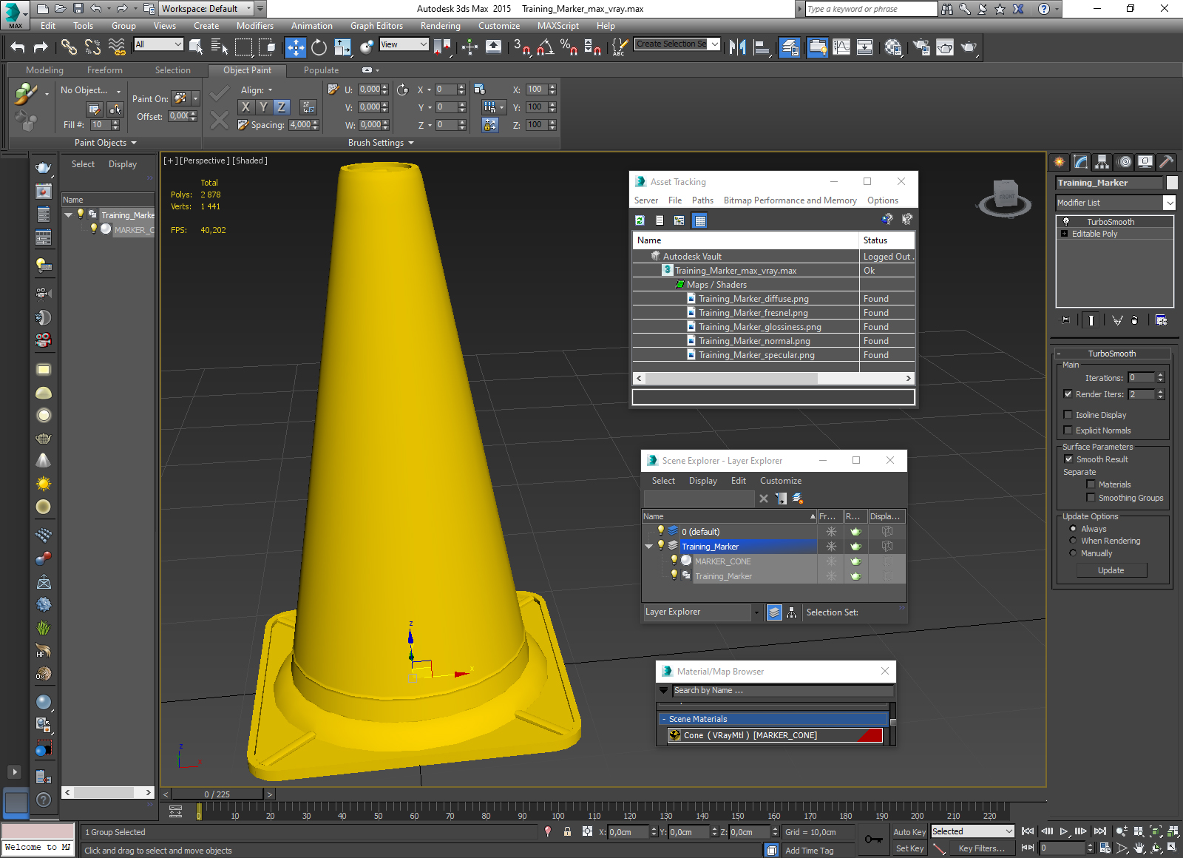Enable Explicit Normals checkbox
The height and width of the screenshot is (858, 1183).
tap(1068, 430)
